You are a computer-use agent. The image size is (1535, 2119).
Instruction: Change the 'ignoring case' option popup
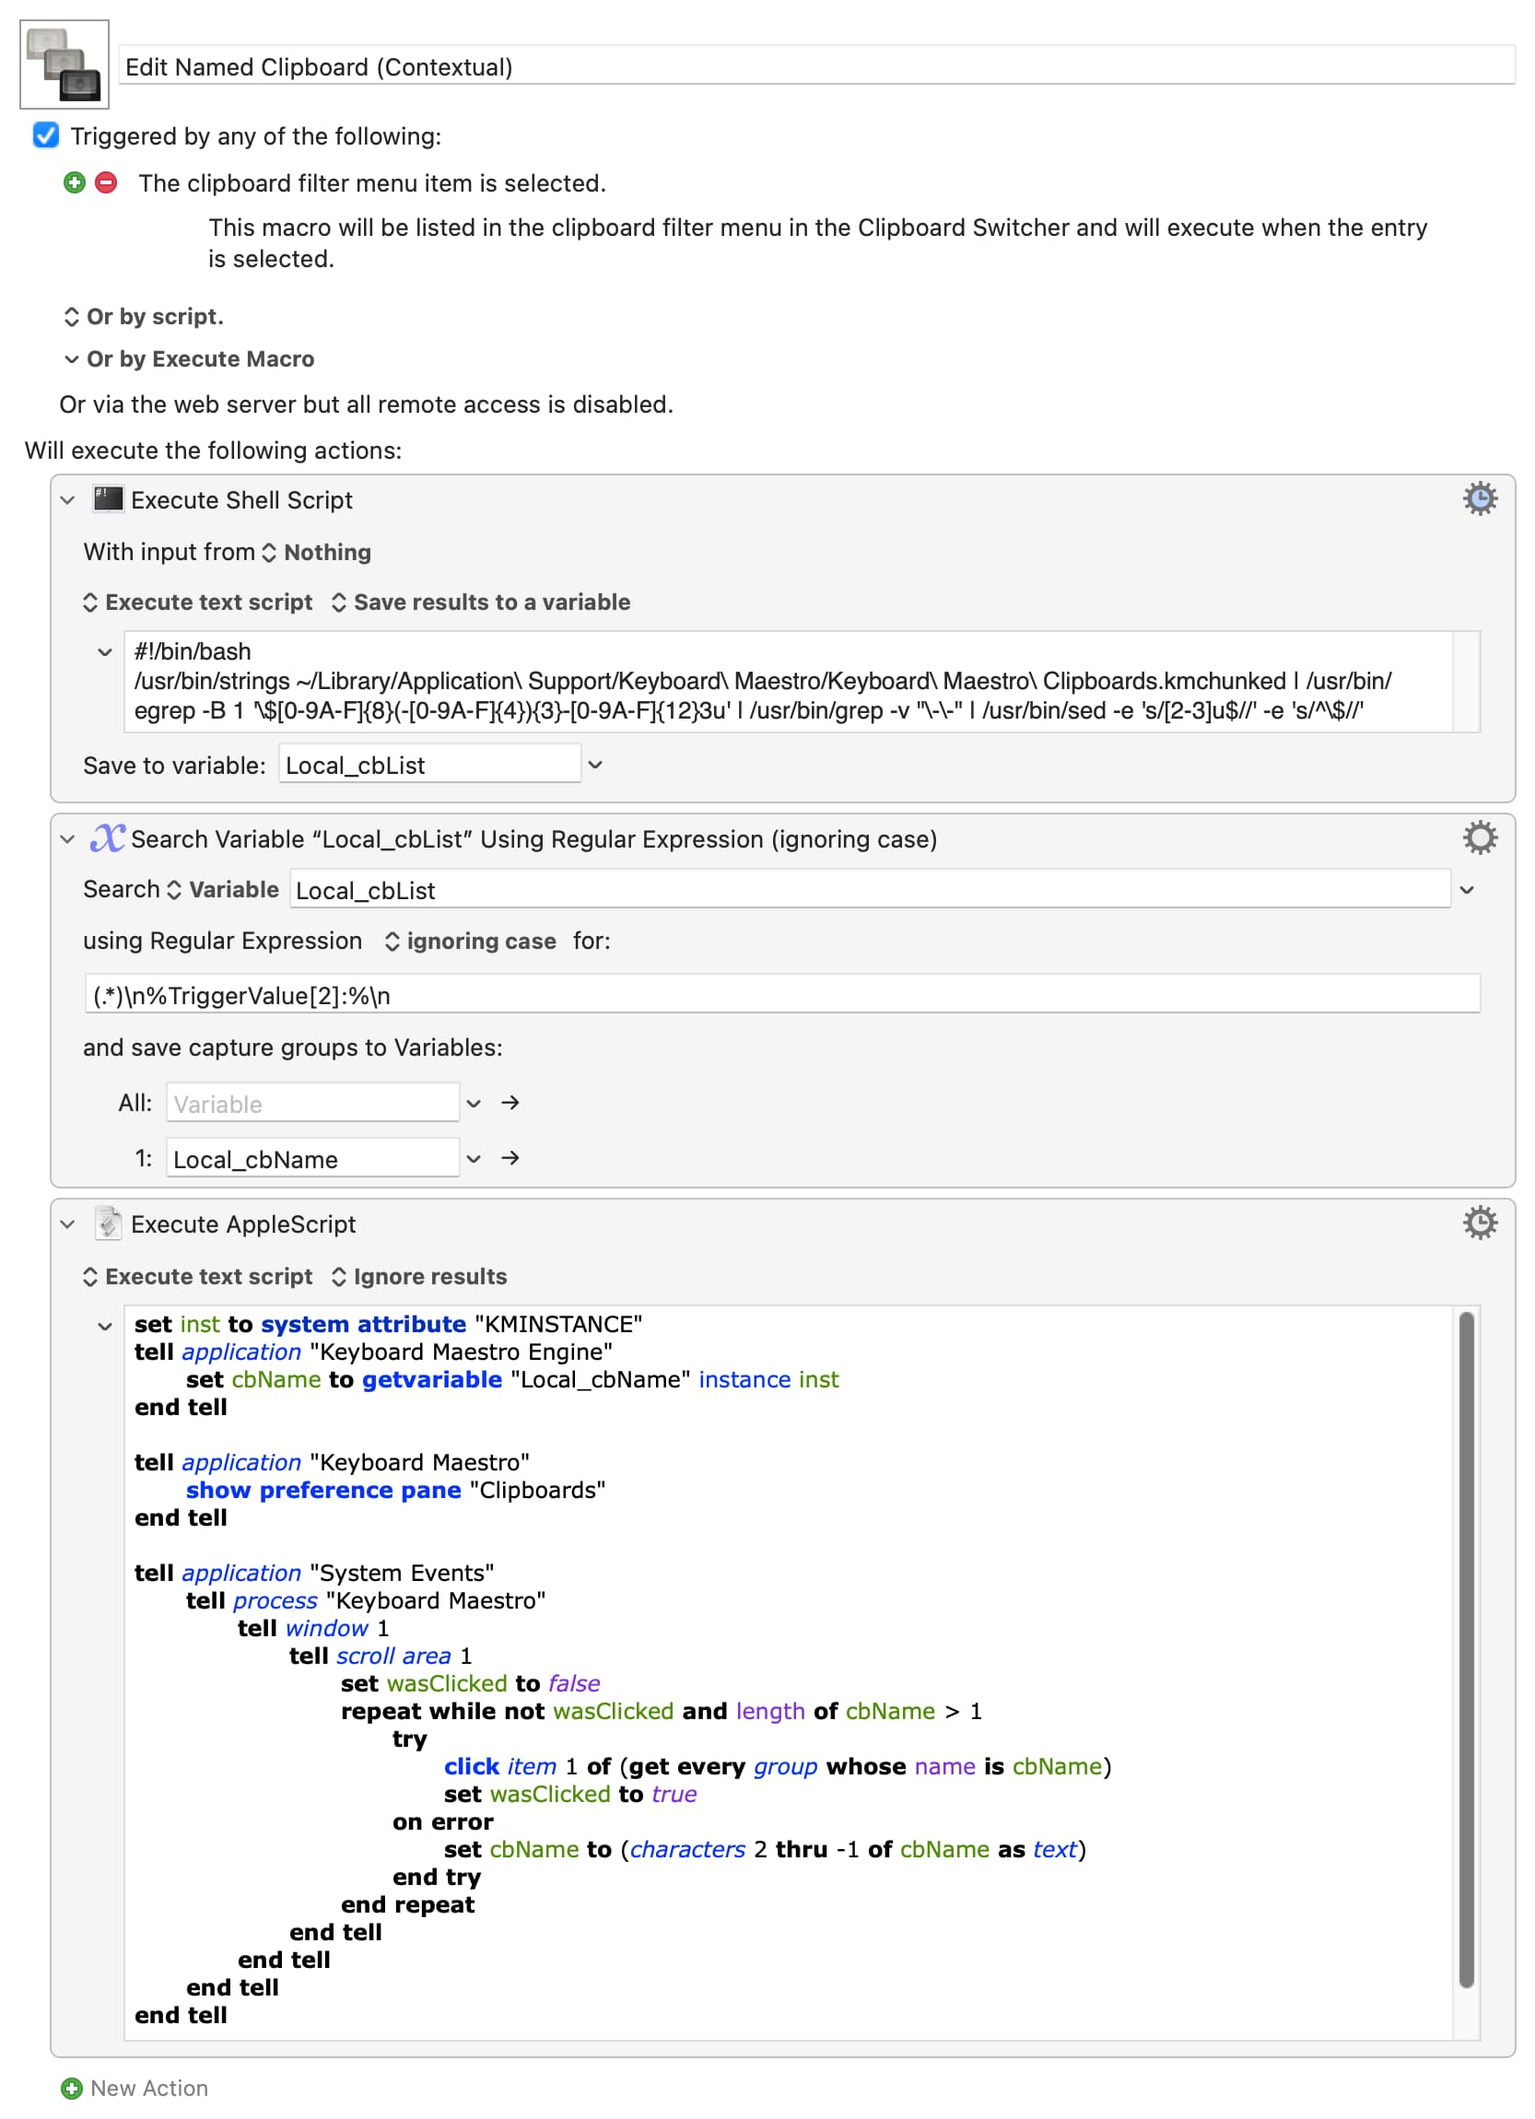471,941
